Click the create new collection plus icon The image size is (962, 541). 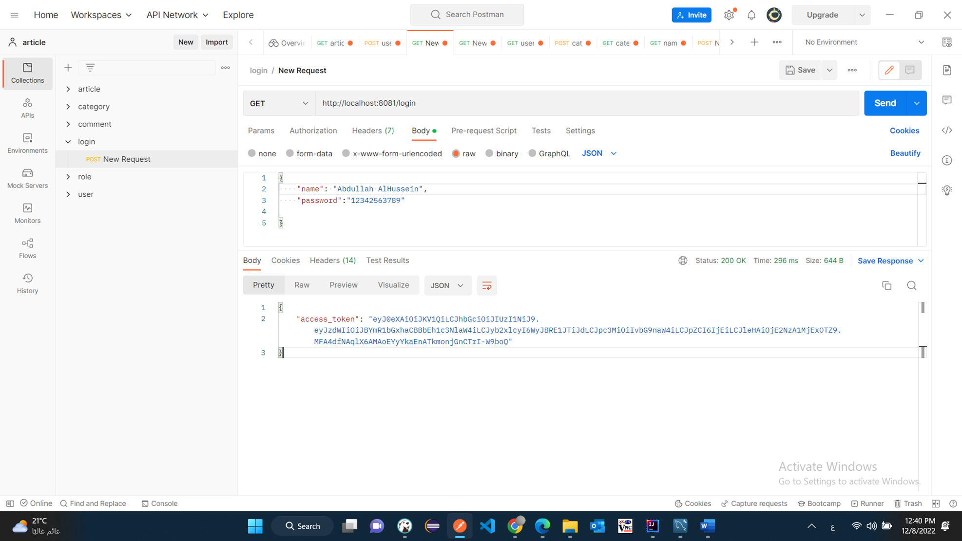(x=68, y=68)
